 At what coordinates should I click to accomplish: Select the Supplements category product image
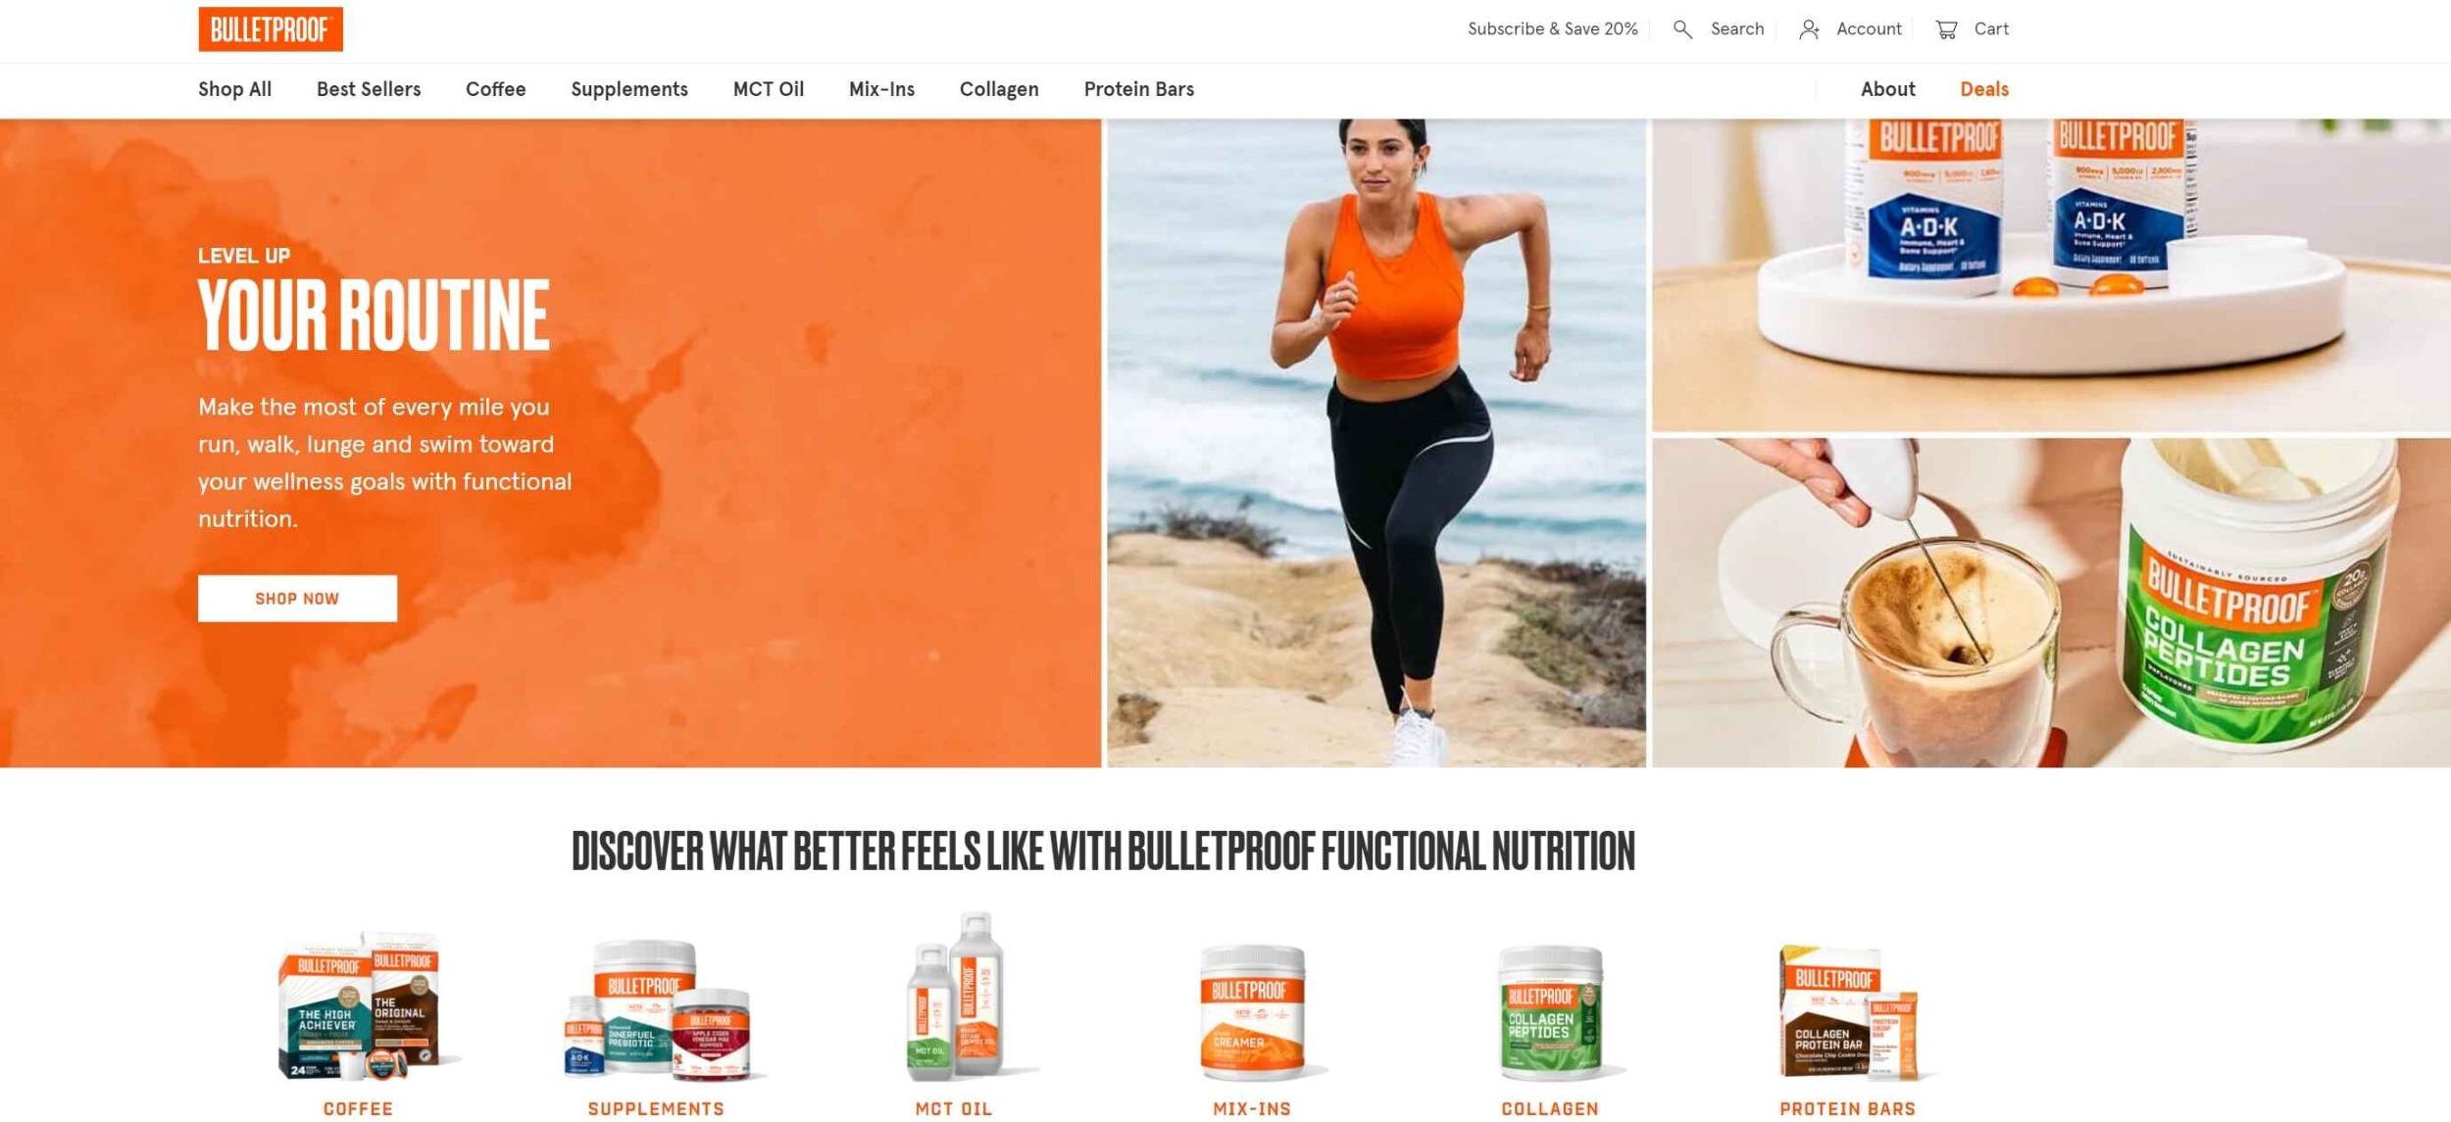(x=658, y=1009)
